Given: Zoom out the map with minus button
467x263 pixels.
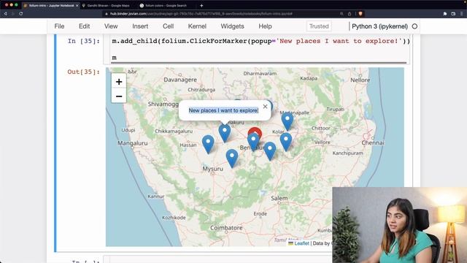Looking at the screenshot, I should (119, 96).
